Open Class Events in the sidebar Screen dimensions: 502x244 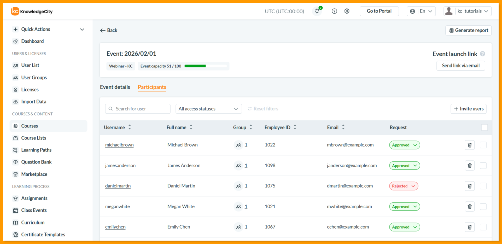click(34, 210)
